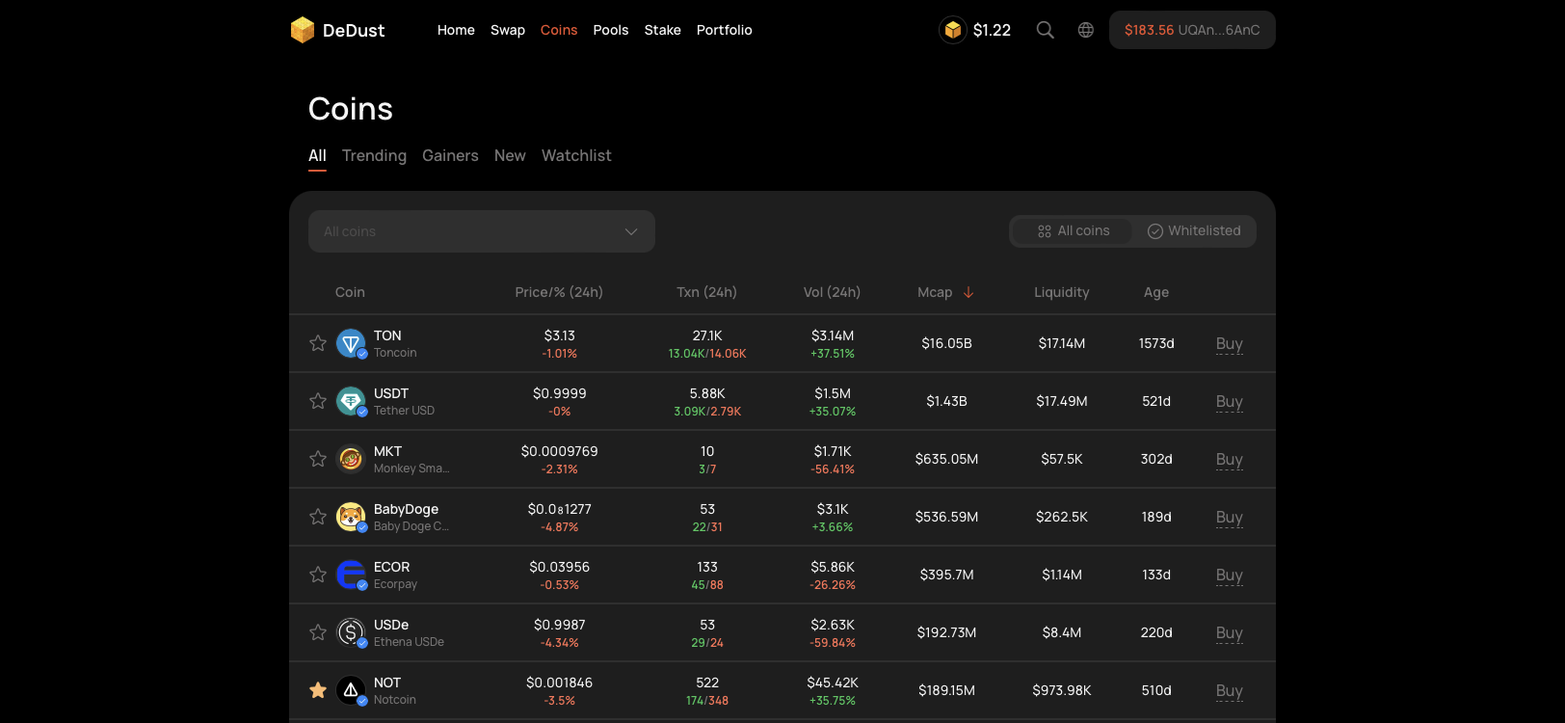
Task: Click the USDe age value 220d
Action: tap(1156, 632)
